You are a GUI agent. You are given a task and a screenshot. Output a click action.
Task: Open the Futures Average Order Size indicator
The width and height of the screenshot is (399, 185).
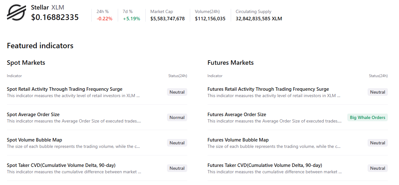click(x=237, y=115)
